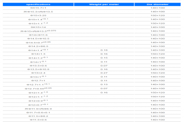Click die diameter 140×100 in SK15×14 row
This screenshot has width=184, height=122.
pos(158,27)
